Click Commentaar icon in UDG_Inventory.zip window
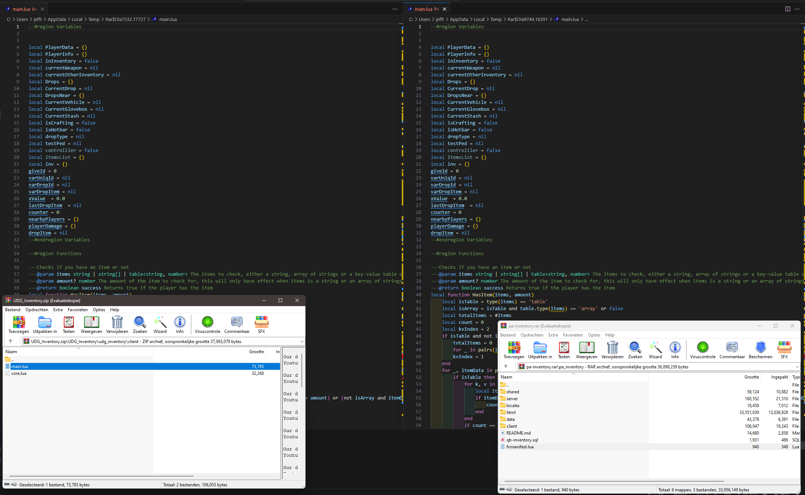Screen dimensions: 805x495 pyautogui.click(x=237, y=322)
